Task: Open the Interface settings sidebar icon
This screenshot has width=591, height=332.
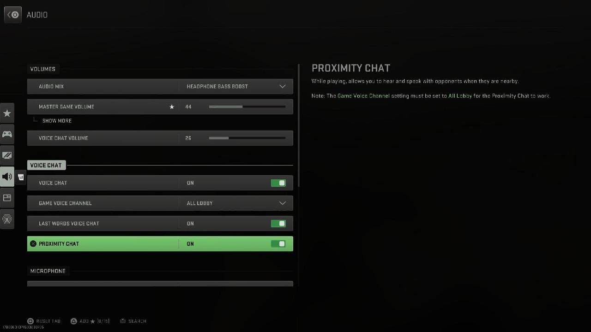Action: pyautogui.click(x=7, y=198)
